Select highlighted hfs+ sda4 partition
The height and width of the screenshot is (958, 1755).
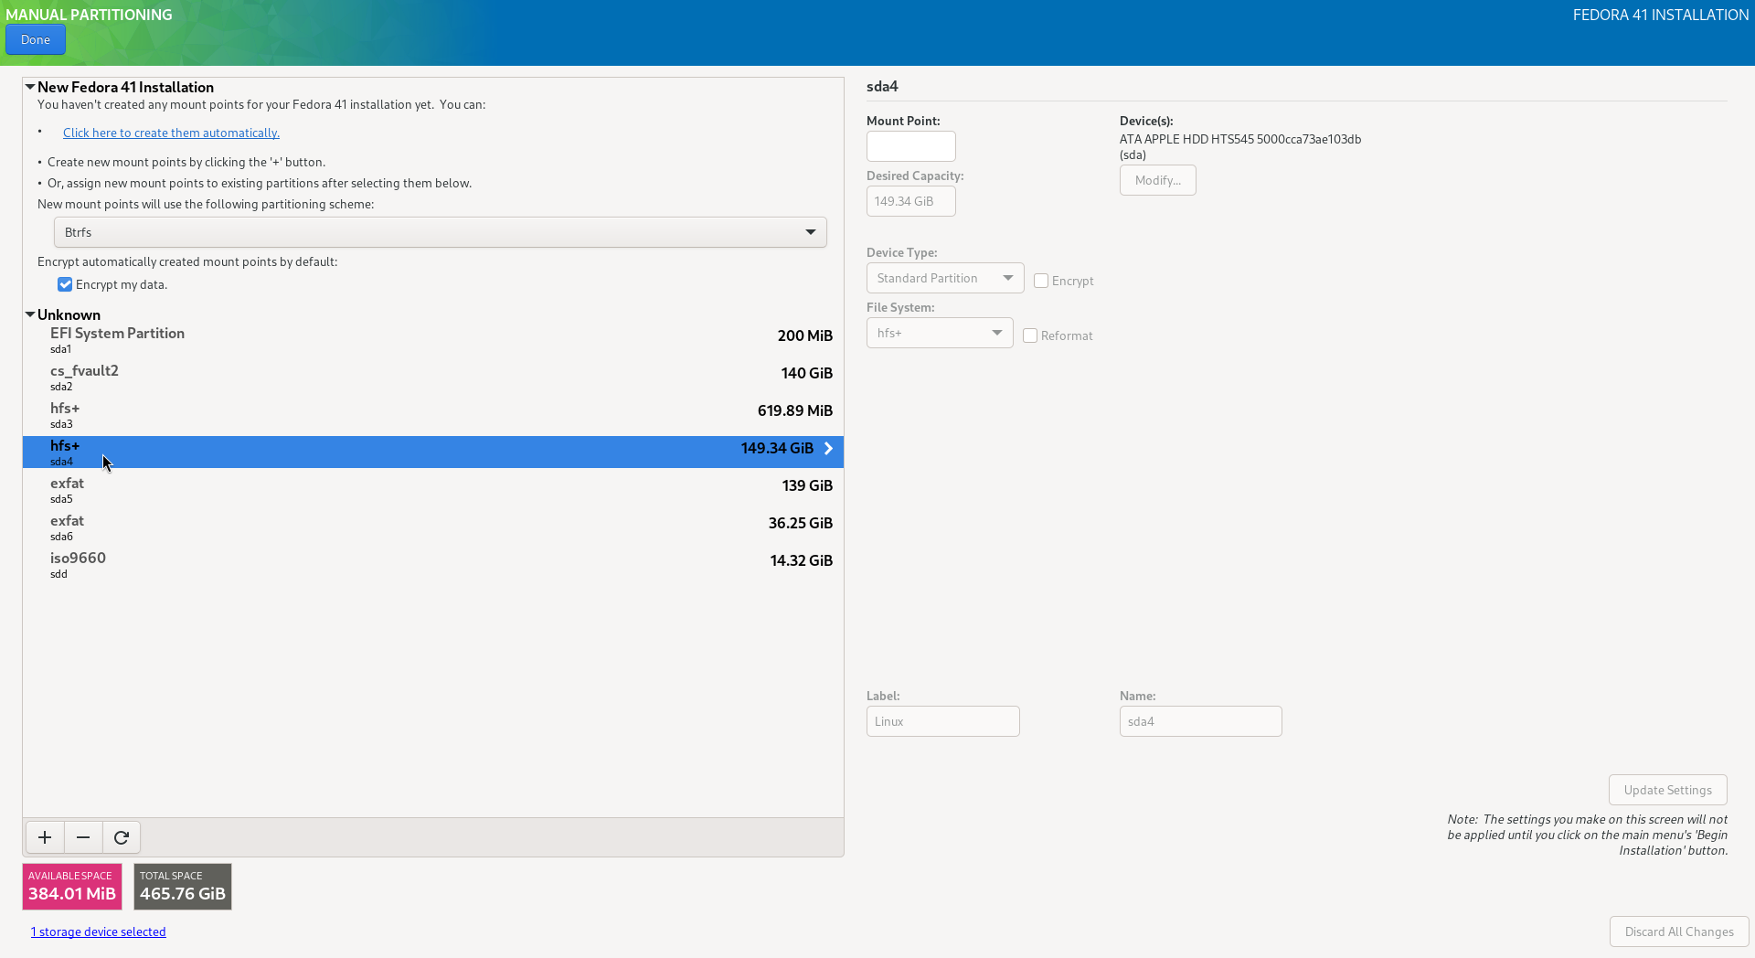pos(433,452)
